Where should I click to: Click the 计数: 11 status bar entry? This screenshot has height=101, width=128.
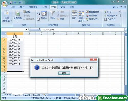coord(57,98)
